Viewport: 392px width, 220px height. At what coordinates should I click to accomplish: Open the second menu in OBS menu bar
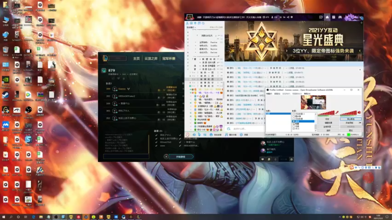point(277,93)
